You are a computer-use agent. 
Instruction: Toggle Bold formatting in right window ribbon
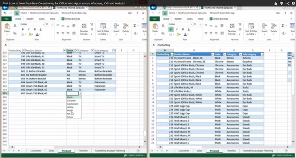171,30
